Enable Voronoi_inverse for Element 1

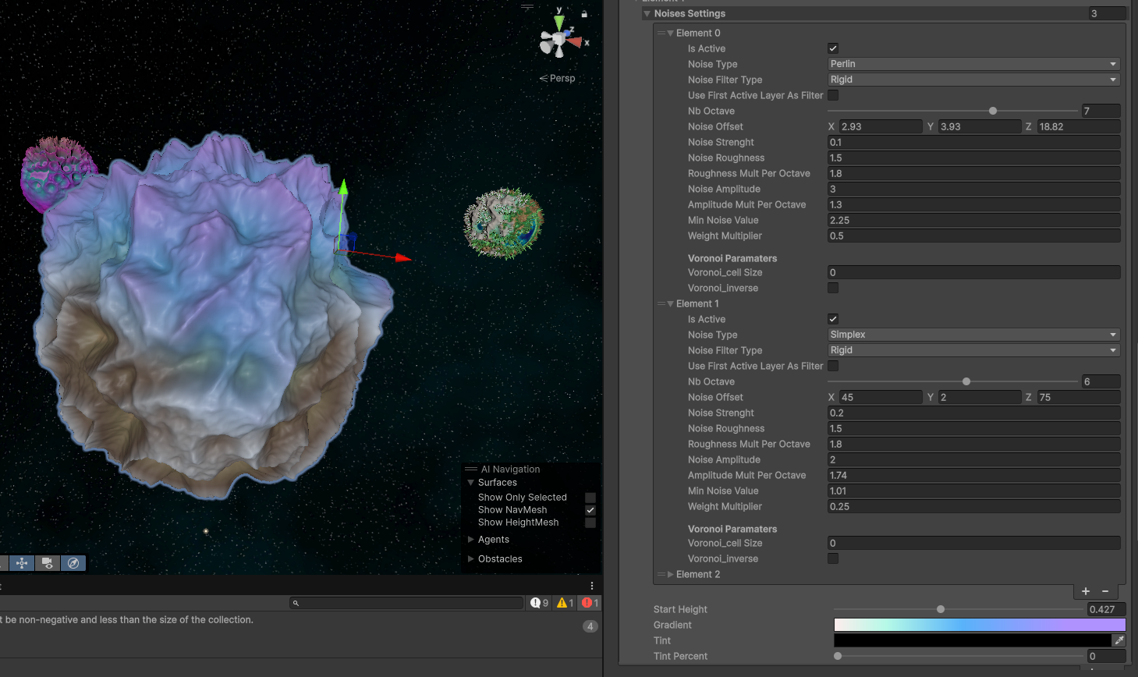tap(833, 558)
